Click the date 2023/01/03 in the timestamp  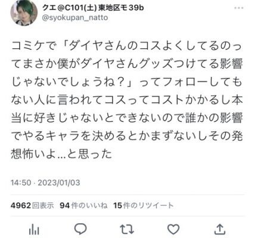click(59, 183)
